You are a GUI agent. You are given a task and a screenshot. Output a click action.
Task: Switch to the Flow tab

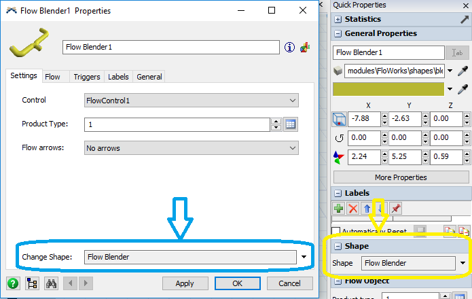[x=52, y=77]
